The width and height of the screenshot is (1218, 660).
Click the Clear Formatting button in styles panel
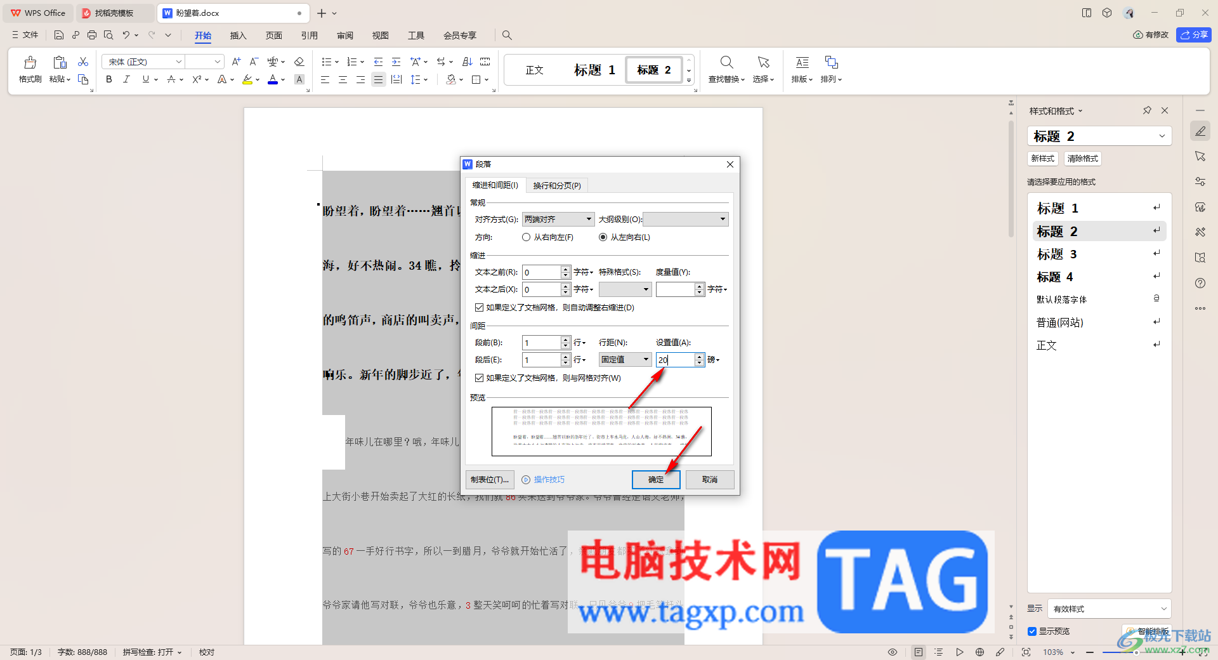coord(1082,159)
